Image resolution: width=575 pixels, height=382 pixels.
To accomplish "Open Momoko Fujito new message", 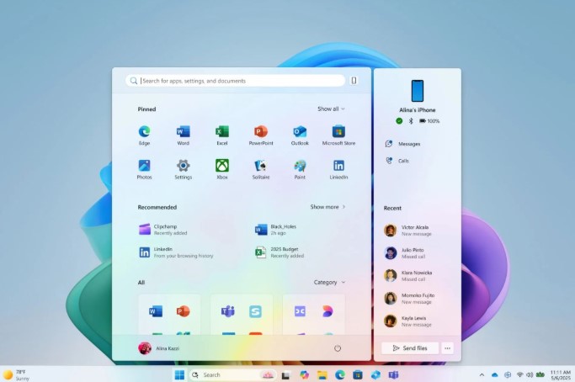I will (409, 299).
